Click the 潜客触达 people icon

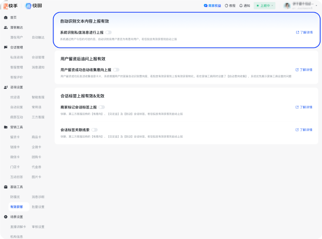click(x=6, y=28)
